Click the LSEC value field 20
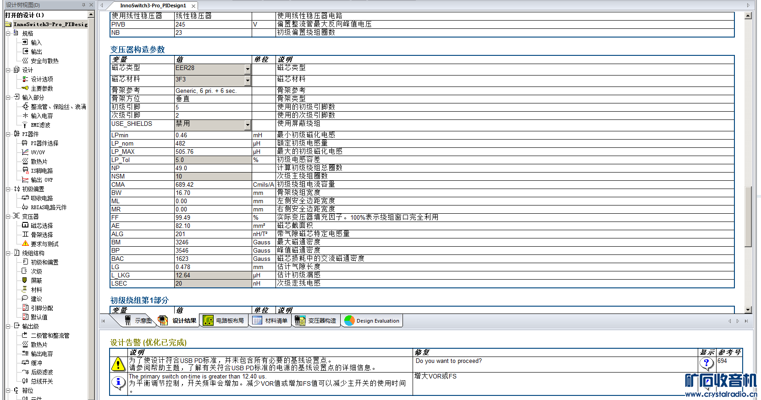The image size is (761, 400). click(213, 284)
